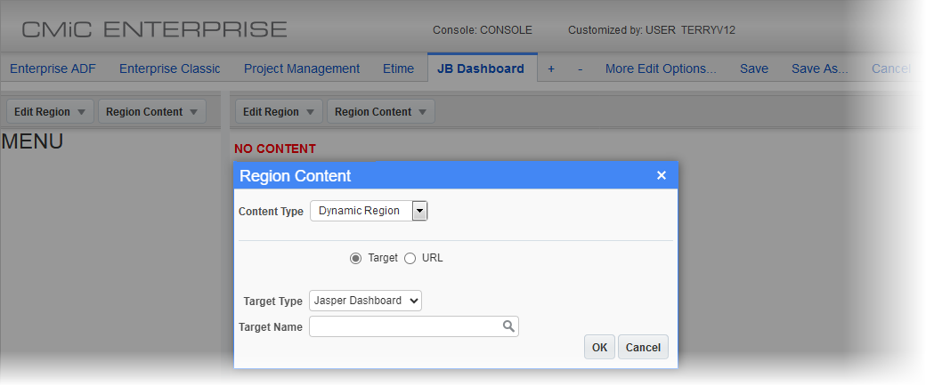
Task: Select the Etime tab
Action: (x=399, y=68)
